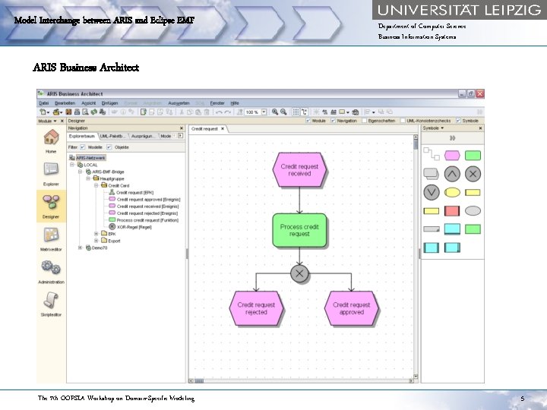Screen dimensions: 547x410
Task: Collapse the Hauptgruppe folder node
Action: click(88, 178)
